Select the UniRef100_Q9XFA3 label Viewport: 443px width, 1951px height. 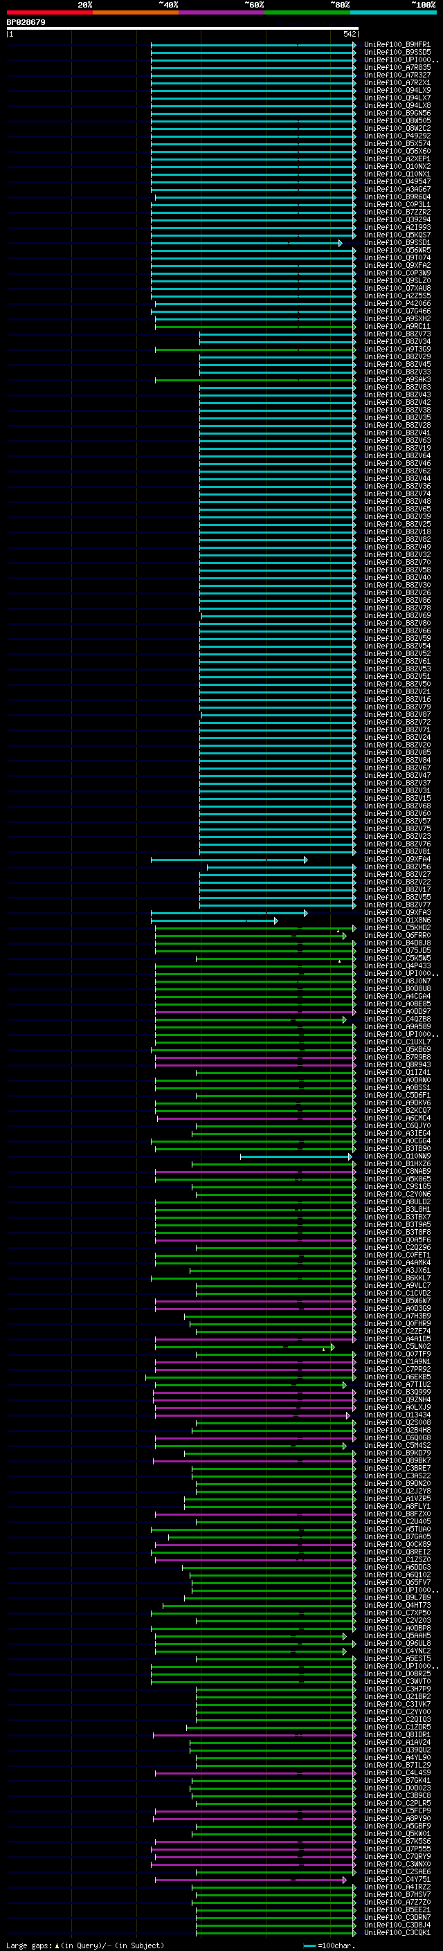pos(397,913)
